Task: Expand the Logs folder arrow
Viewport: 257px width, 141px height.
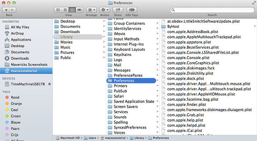Action: tap(157, 60)
